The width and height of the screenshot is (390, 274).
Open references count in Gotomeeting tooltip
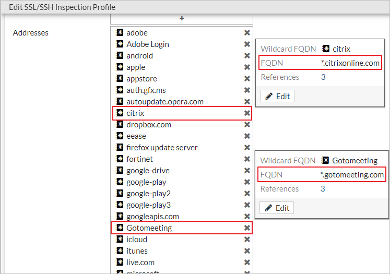point(323,189)
